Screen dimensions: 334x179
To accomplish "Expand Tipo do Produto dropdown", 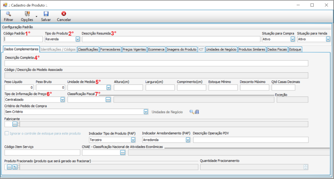I will pyautogui.click(x=78, y=39).
